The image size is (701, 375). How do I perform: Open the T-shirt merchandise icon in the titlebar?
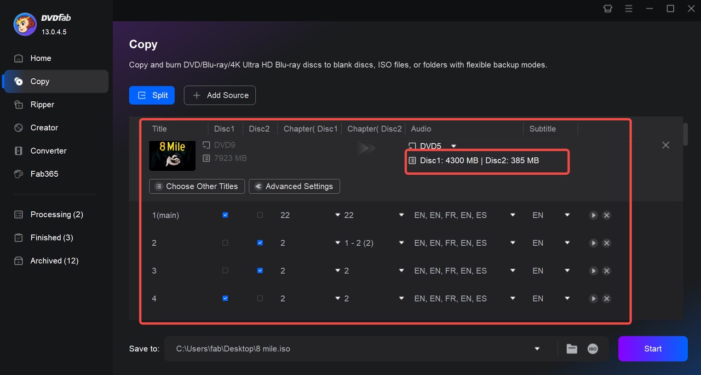(607, 8)
